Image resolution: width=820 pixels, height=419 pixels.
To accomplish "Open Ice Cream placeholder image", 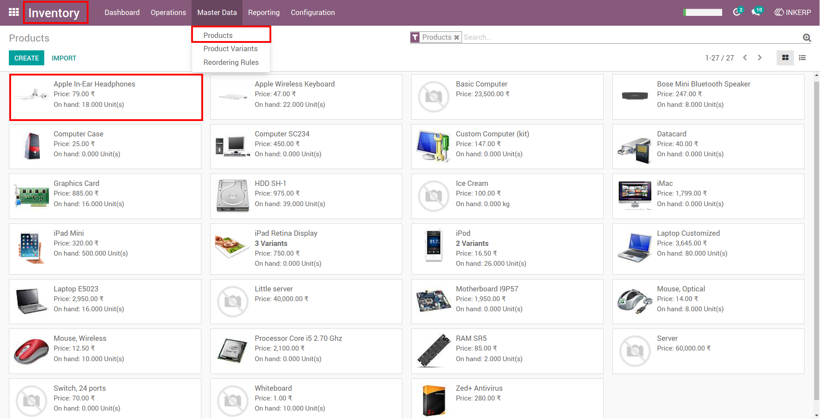I will 434,196.
